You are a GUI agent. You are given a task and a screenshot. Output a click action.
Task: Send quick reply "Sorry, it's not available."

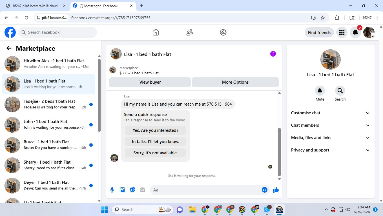point(156,153)
